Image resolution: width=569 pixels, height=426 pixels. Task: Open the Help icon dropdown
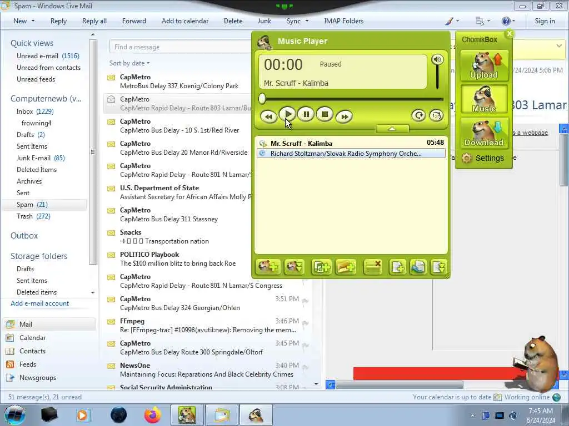pyautogui.click(x=508, y=21)
